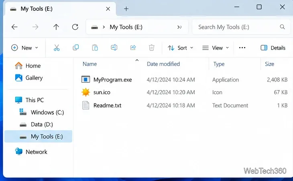Image resolution: width=293 pixels, height=181 pixels.
Task: Close the My Tools (E:) tab
Action: coord(108,9)
